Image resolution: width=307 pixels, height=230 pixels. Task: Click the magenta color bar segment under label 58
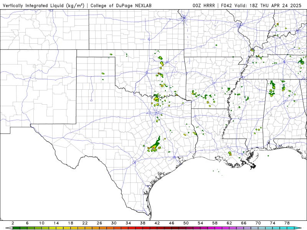click(x=218, y=228)
